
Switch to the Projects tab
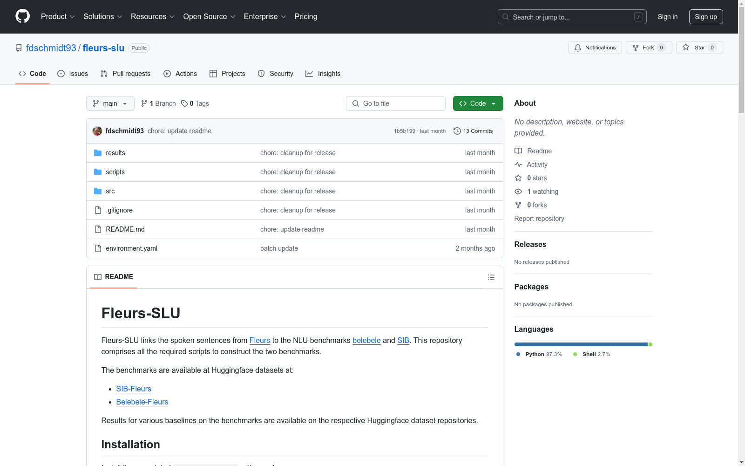pos(227,74)
